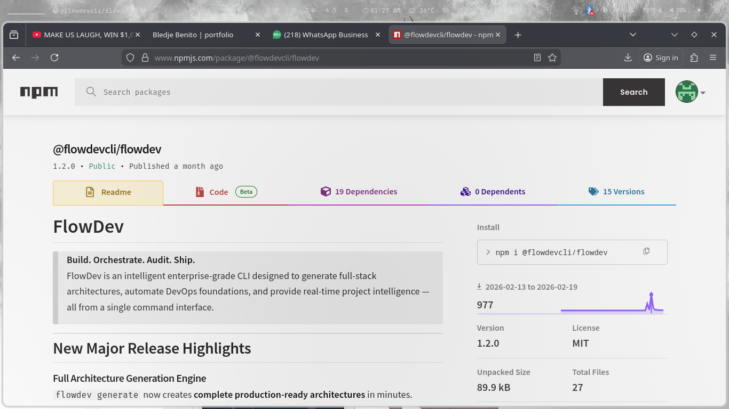
Task: Click the Version value 1.2.0 in sidebar
Action: 488,343
